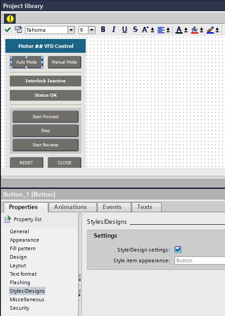This screenshot has width=225, height=316.
Task: Switch to the Events tab
Action: (112, 207)
